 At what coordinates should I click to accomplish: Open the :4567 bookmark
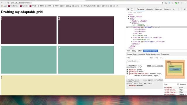point(48,6)
